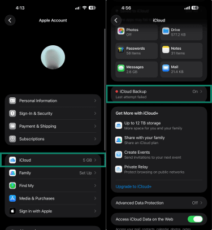Open the iCloud Backup On chevron

201,92
